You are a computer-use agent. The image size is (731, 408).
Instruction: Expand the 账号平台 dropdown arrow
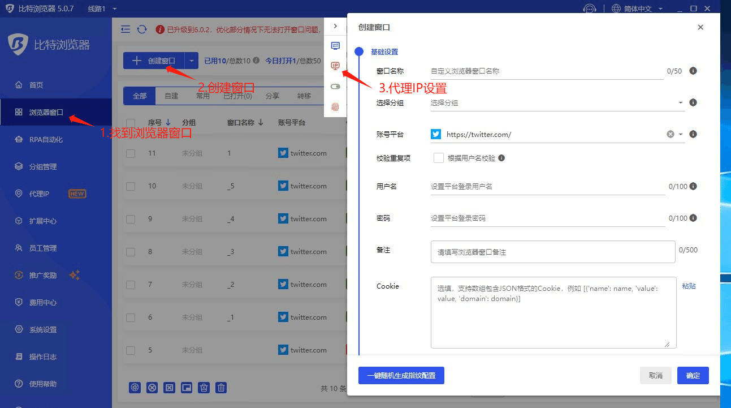click(x=681, y=135)
